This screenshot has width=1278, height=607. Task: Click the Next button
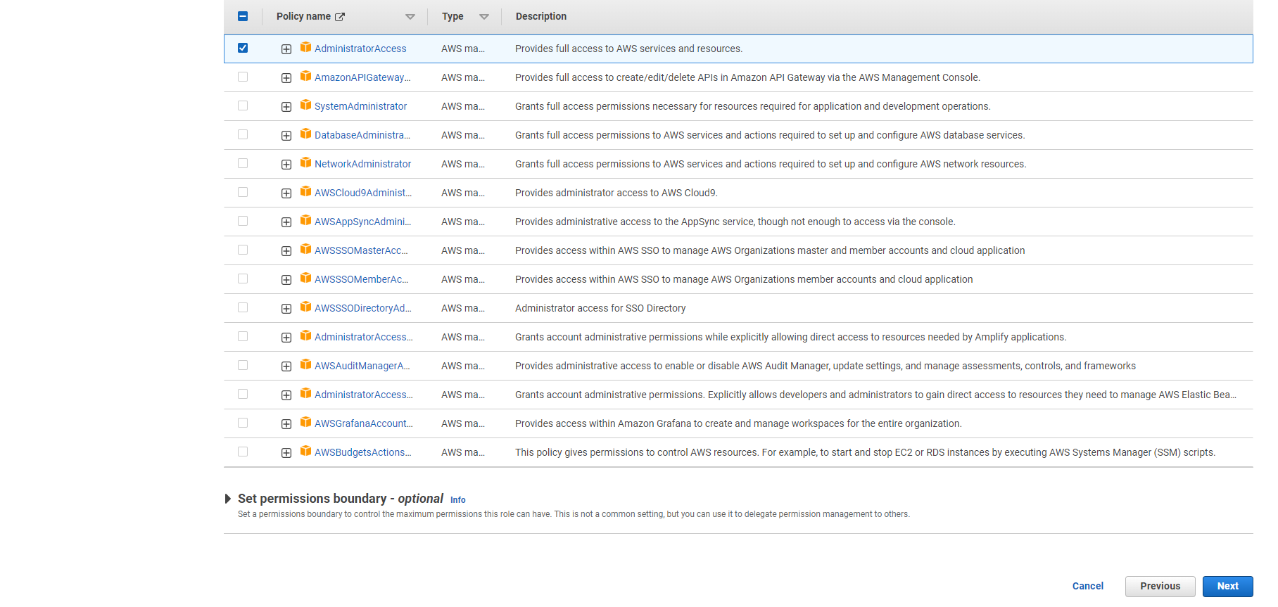click(x=1227, y=586)
